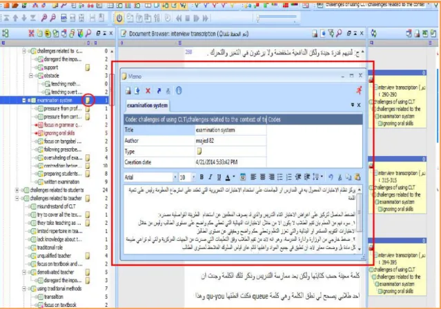Toggle center alignment in memo editor

click(262, 177)
